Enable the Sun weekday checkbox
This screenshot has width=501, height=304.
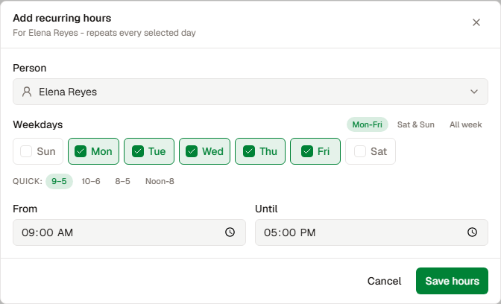[38, 151]
